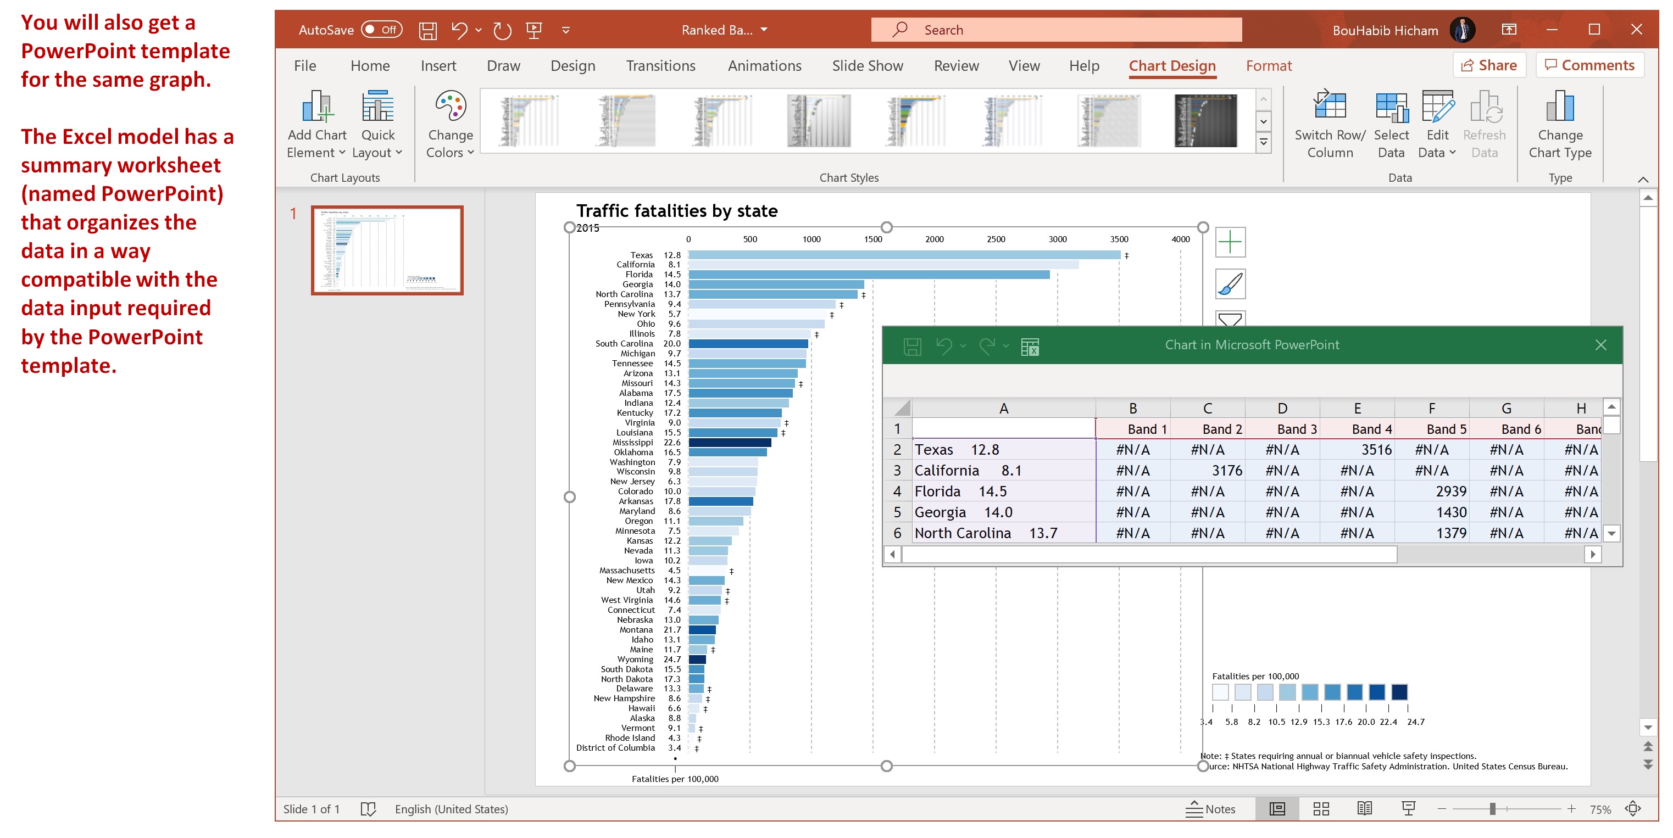
Task: Toggle AutoSave switch
Action: point(381,29)
